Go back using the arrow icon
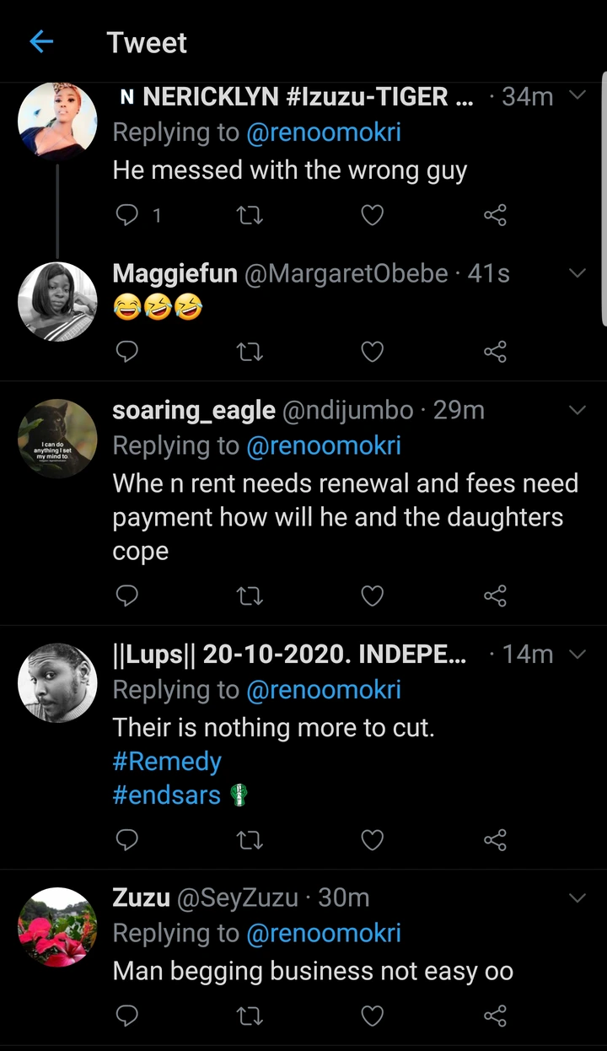The image size is (607, 1051). (41, 42)
